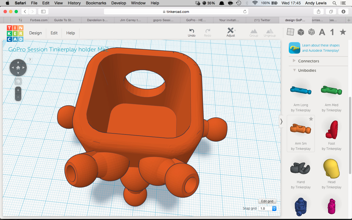Open the Bookmarks menu in menu bar
The width and height of the screenshot is (352, 220).
coord(95,3)
